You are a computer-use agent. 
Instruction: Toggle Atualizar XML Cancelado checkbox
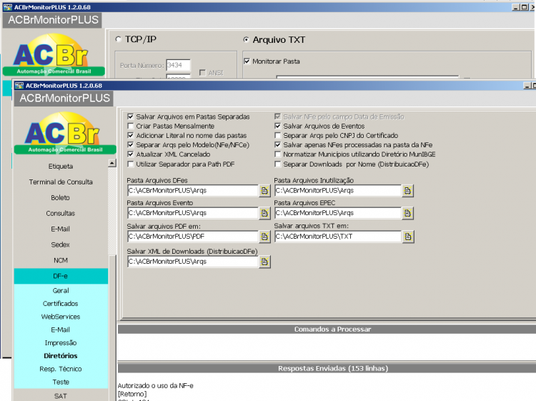tap(130, 154)
